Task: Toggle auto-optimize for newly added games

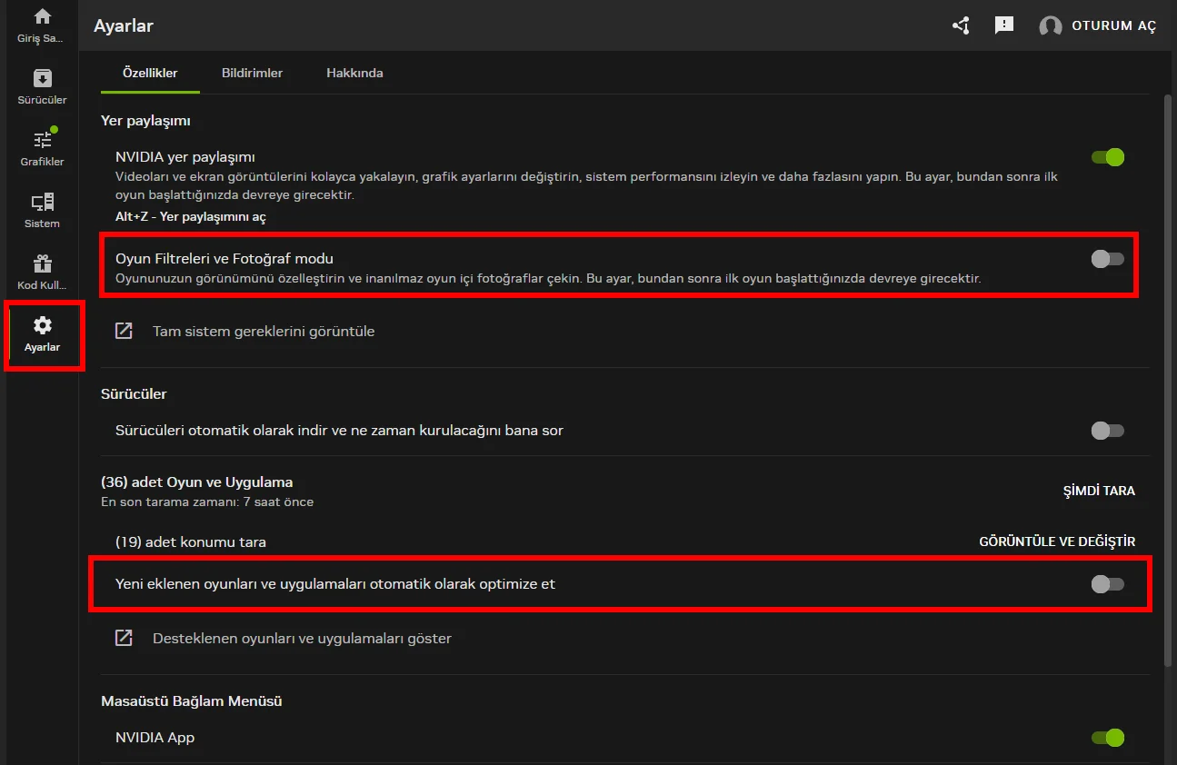Action: [x=1108, y=583]
